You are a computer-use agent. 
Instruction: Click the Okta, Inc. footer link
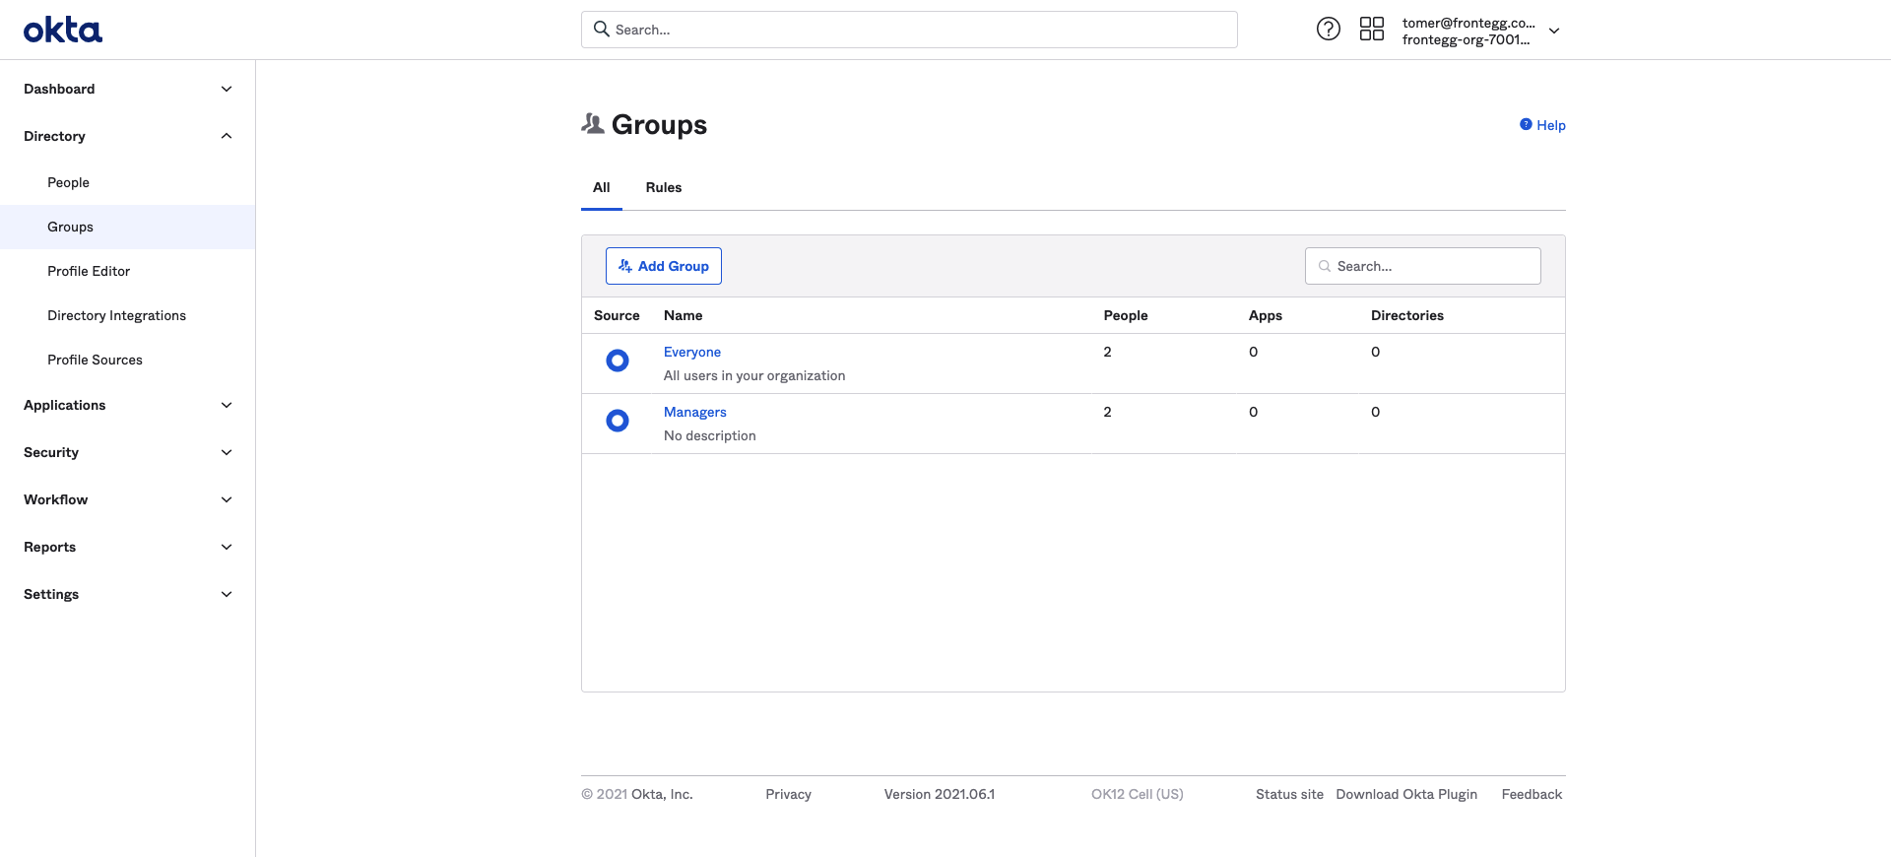coord(662,794)
